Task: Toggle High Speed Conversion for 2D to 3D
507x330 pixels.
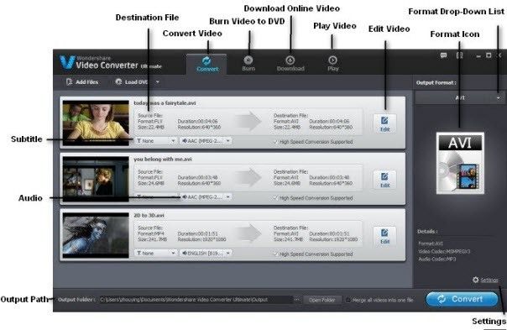Action: coord(275,254)
